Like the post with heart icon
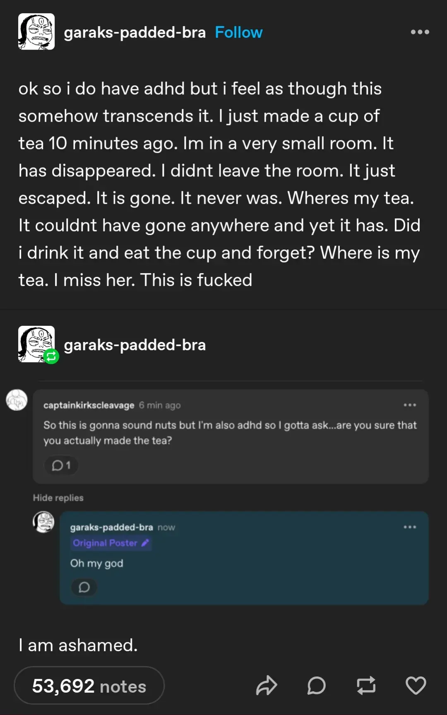This screenshot has height=715, width=447. click(x=416, y=685)
